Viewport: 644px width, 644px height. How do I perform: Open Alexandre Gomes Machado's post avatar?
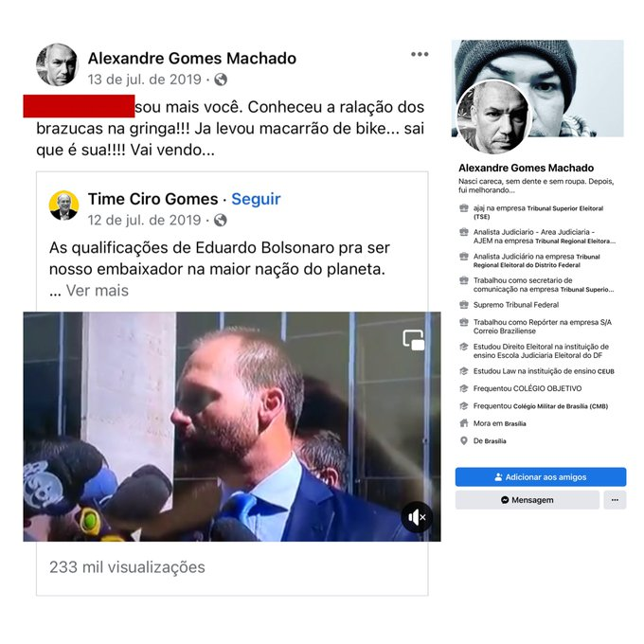(x=57, y=65)
